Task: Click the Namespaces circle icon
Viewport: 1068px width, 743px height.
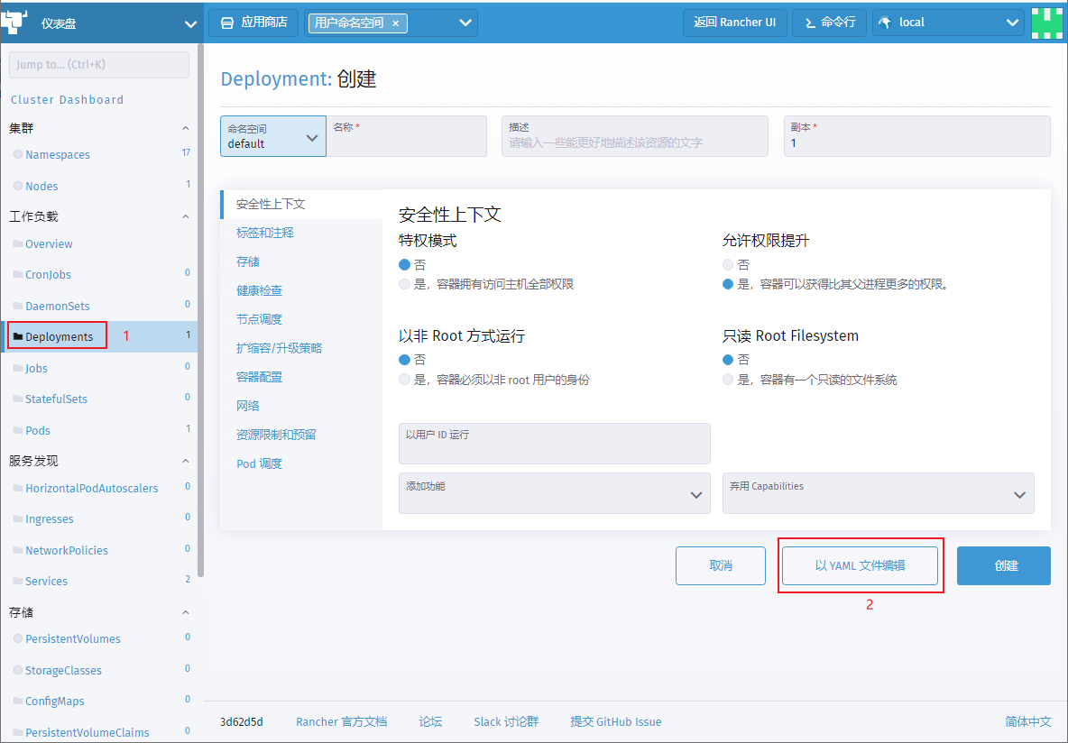Action: click(18, 154)
